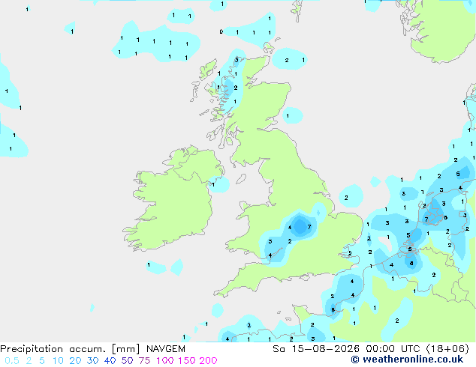Click the value 7 over central England

click(309, 227)
